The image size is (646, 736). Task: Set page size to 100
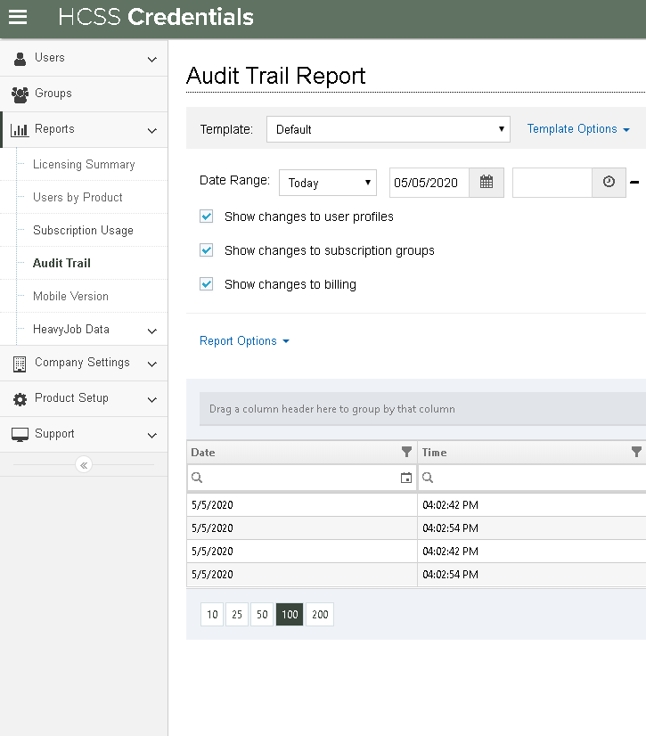[x=290, y=615]
